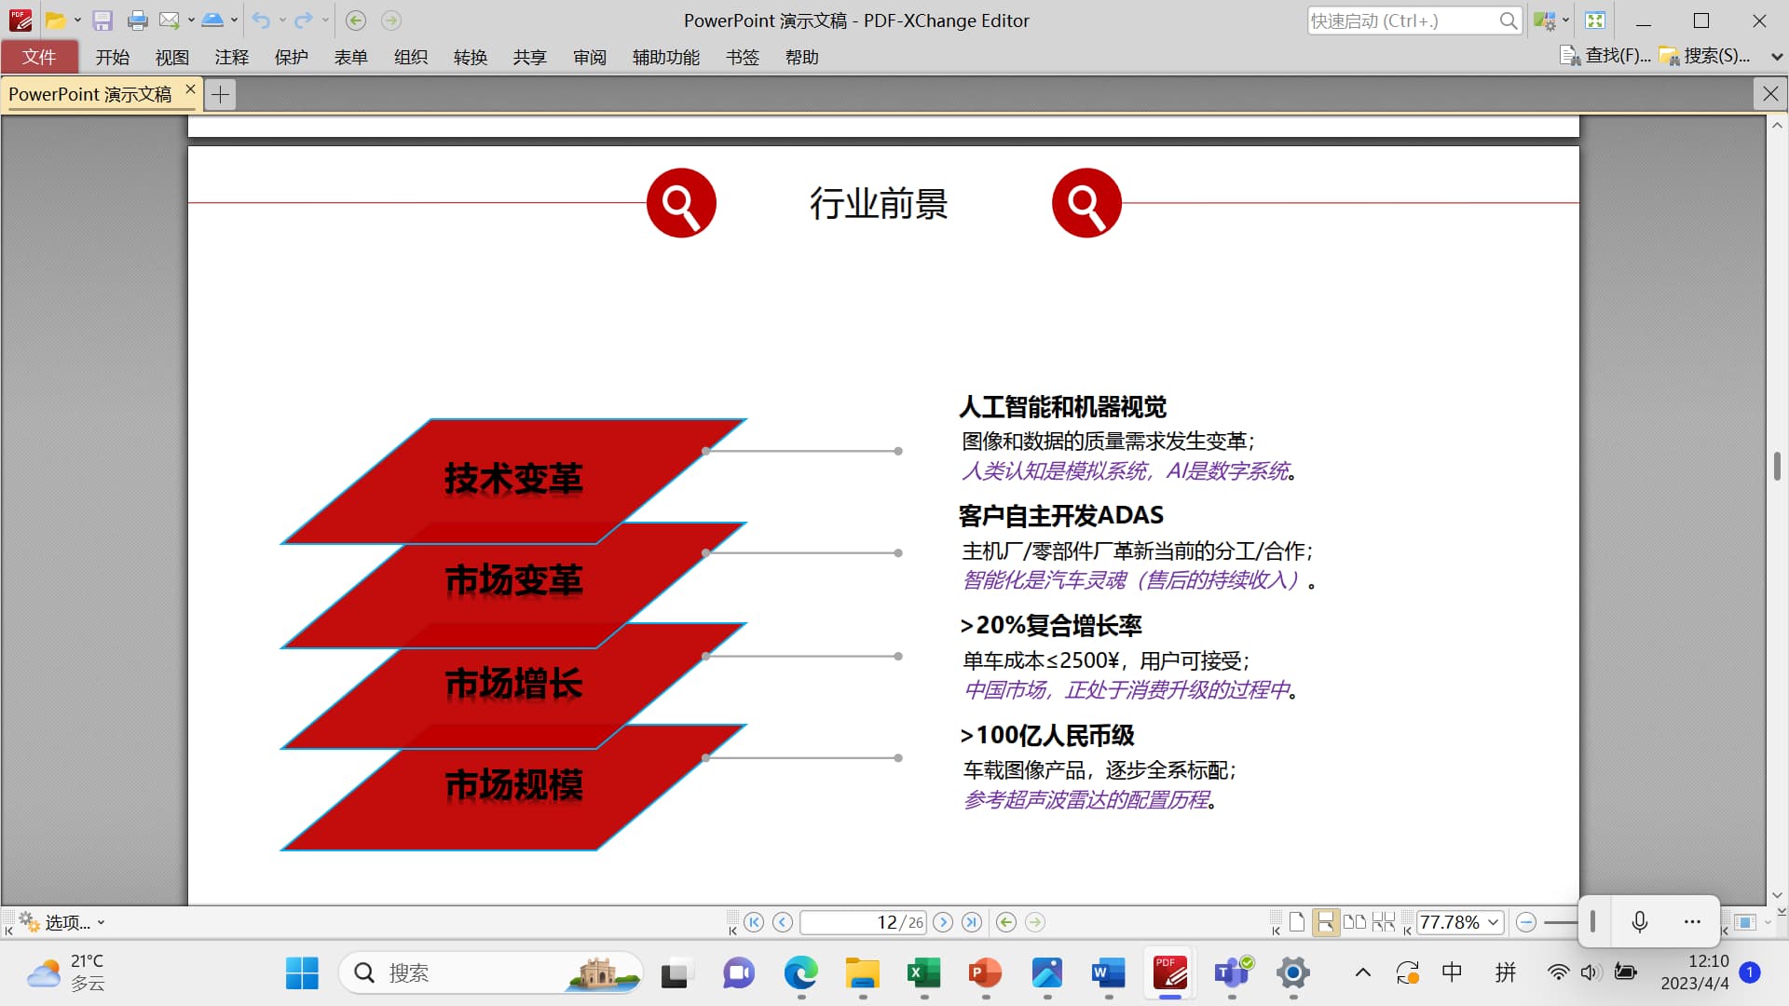Click the 文件 file button
The image size is (1789, 1006).
[x=39, y=58]
